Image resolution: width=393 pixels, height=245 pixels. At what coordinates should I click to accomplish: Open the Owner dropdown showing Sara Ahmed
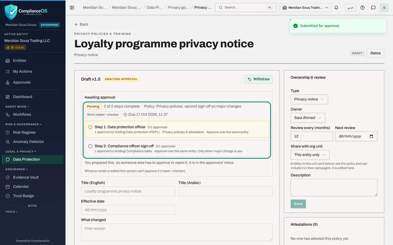(x=308, y=118)
